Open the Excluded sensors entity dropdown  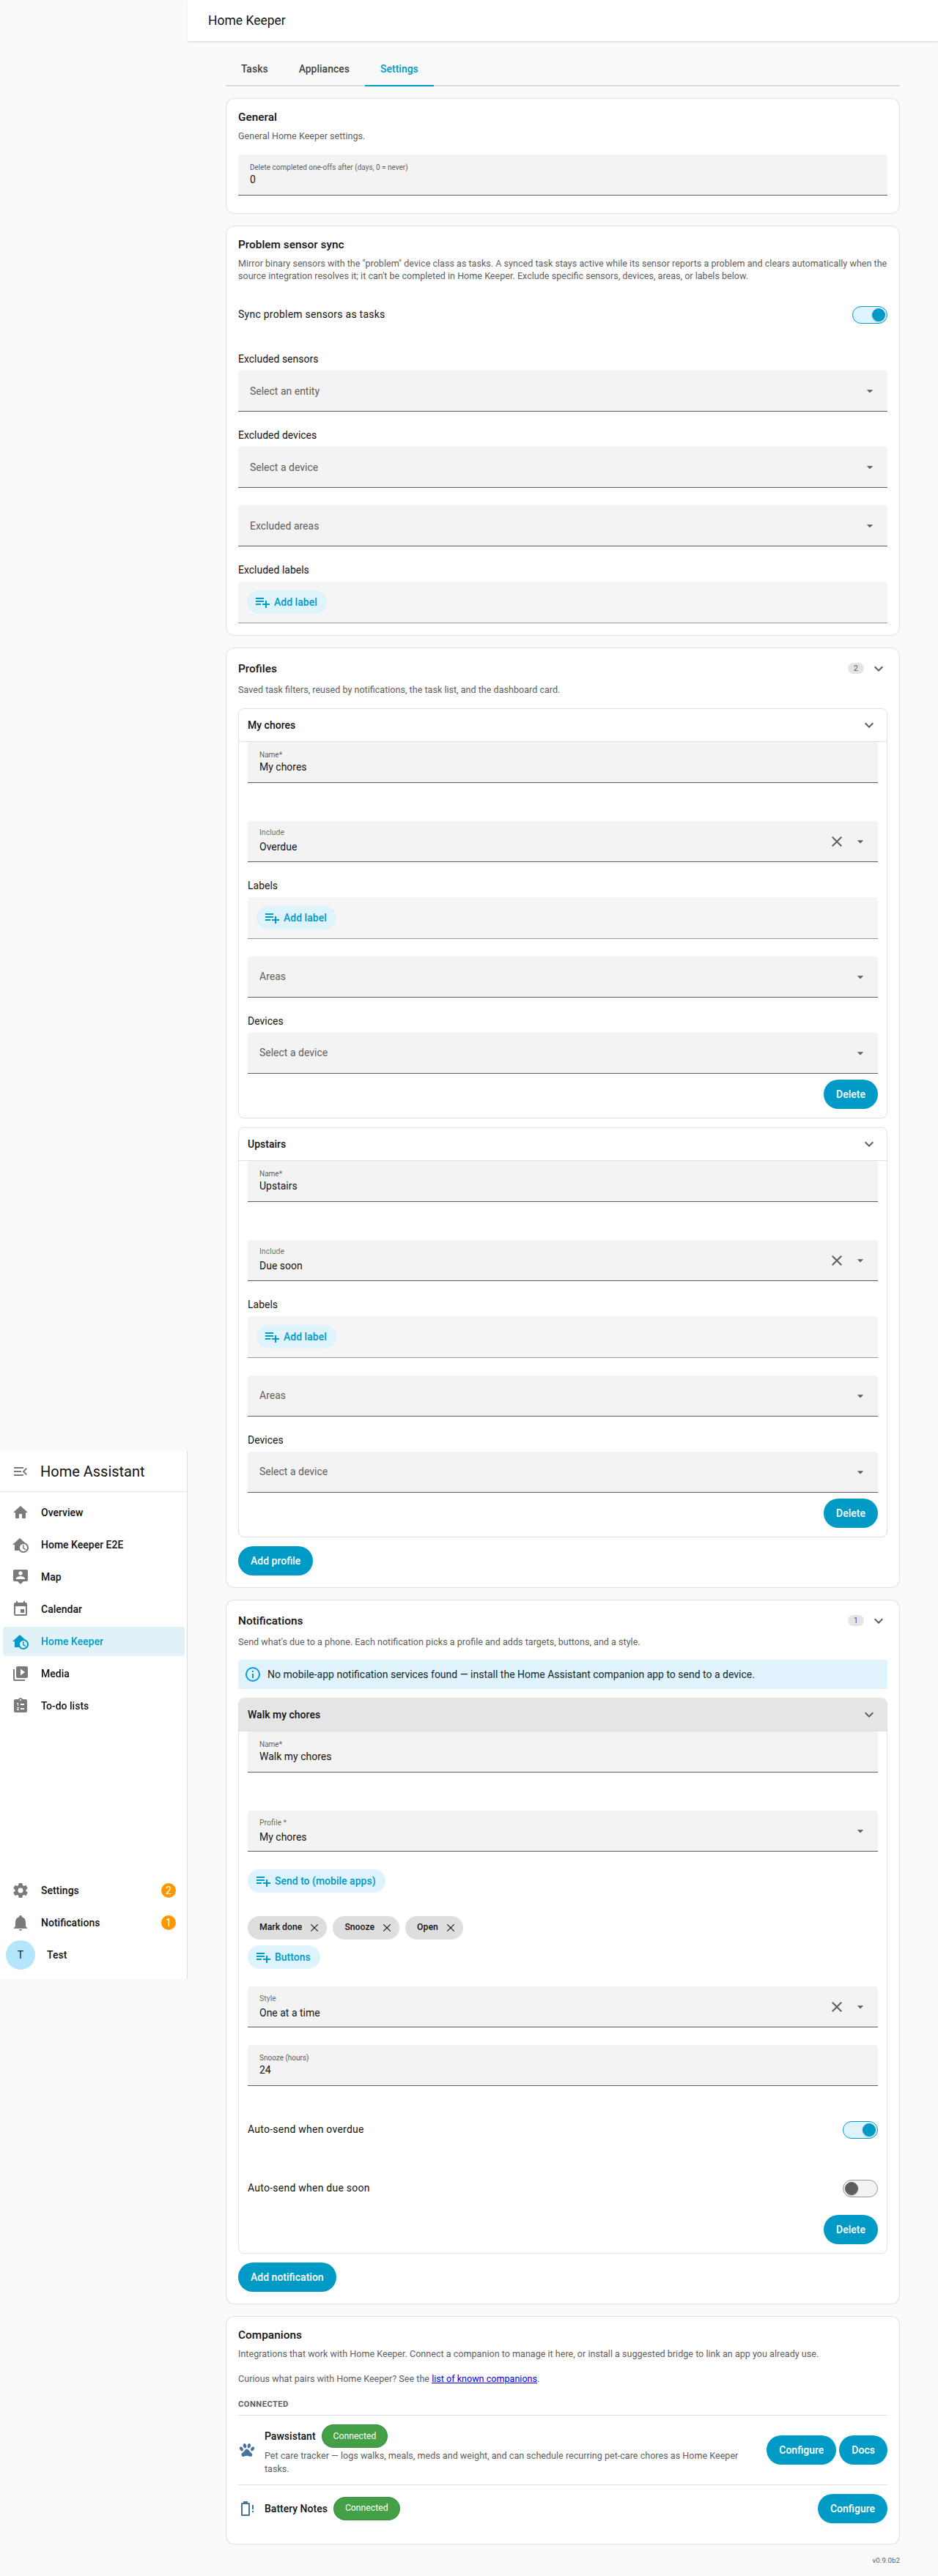[562, 390]
